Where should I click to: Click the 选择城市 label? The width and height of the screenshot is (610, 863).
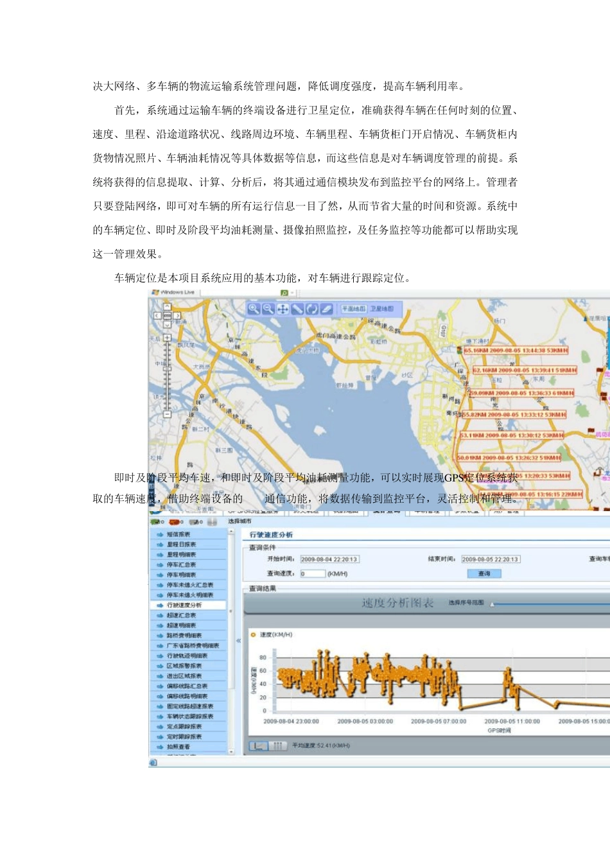pyautogui.click(x=240, y=521)
